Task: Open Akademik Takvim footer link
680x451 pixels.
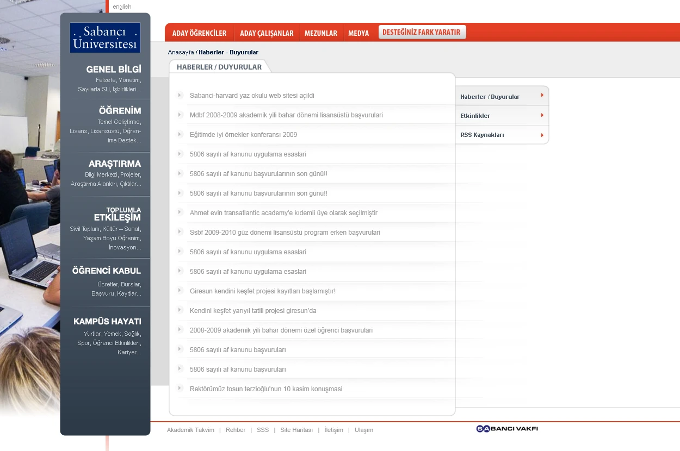Action: coord(190,430)
